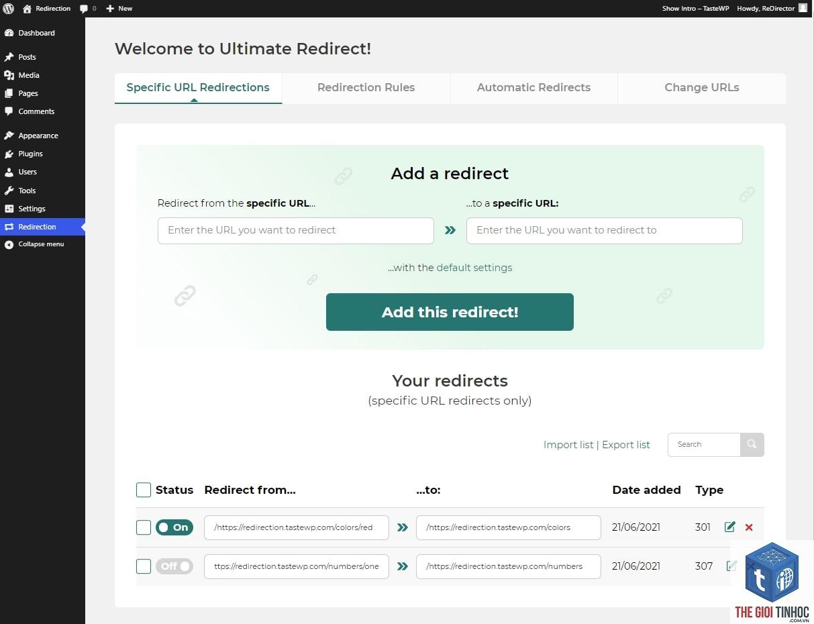814x624 pixels.
Task: Click the Type column header
Action: pyautogui.click(x=709, y=490)
